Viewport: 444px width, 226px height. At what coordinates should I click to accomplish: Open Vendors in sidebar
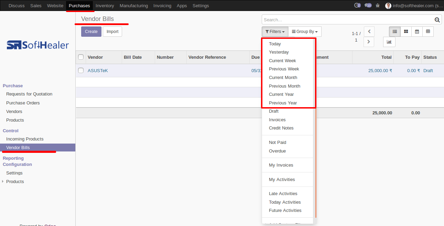(14, 112)
